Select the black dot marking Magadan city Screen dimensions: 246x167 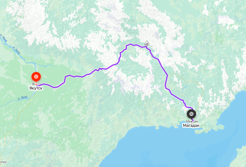(191, 122)
